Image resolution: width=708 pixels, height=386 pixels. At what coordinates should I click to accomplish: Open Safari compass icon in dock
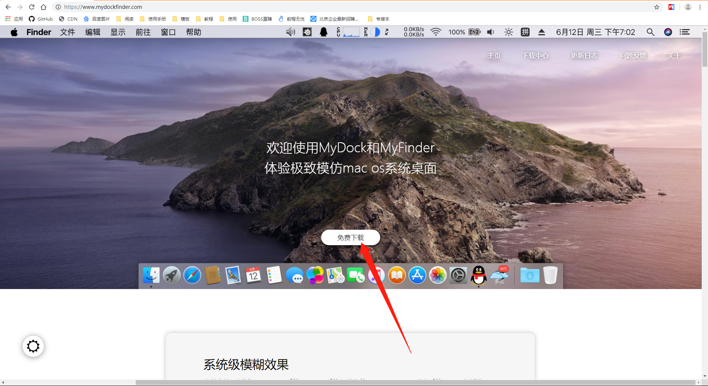click(192, 275)
